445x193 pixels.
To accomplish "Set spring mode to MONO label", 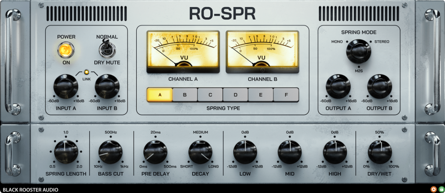I will (x=337, y=42).
